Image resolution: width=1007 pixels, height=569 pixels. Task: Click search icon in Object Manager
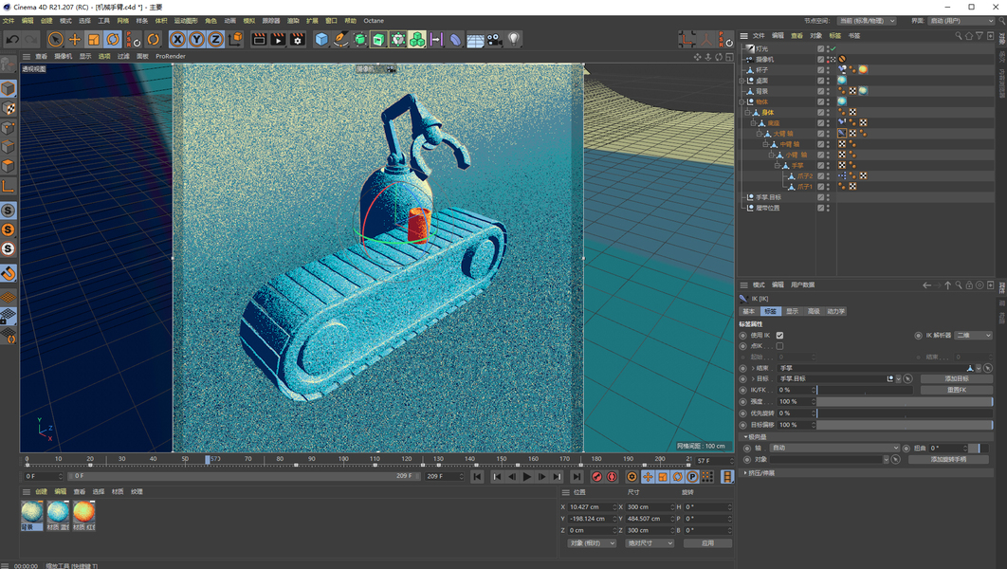(x=959, y=36)
